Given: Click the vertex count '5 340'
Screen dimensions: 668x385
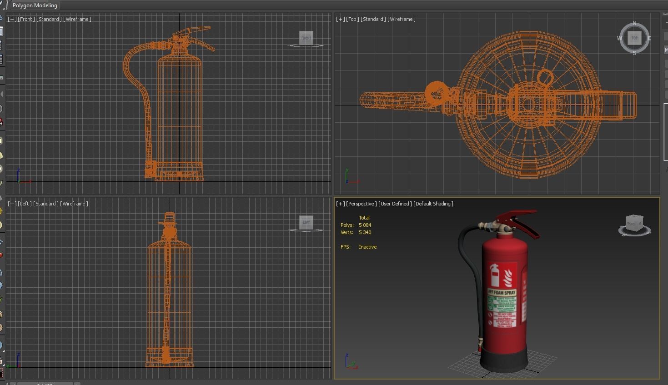Looking at the screenshot, I should click(365, 232).
